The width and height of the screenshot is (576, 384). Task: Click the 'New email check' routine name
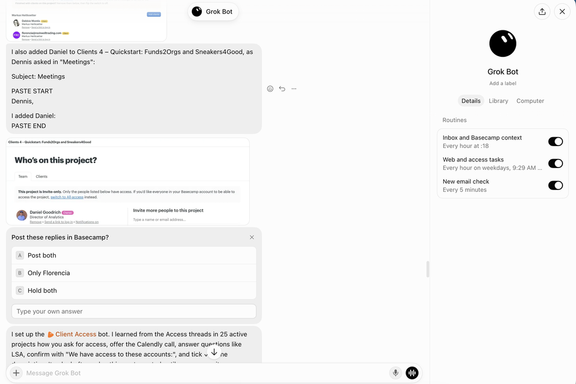pos(466,182)
